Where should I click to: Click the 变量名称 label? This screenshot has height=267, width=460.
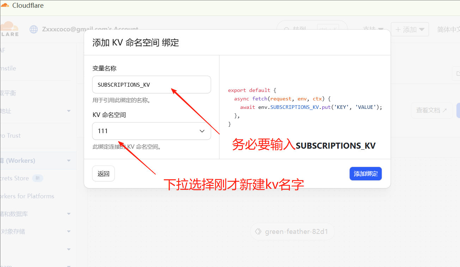[104, 68]
